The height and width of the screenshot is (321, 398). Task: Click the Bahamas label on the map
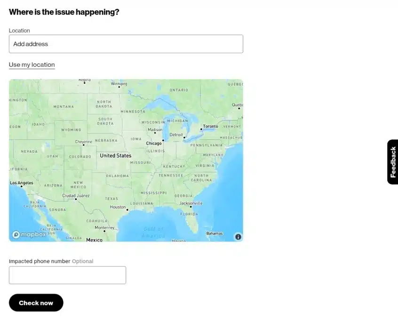coord(215,233)
